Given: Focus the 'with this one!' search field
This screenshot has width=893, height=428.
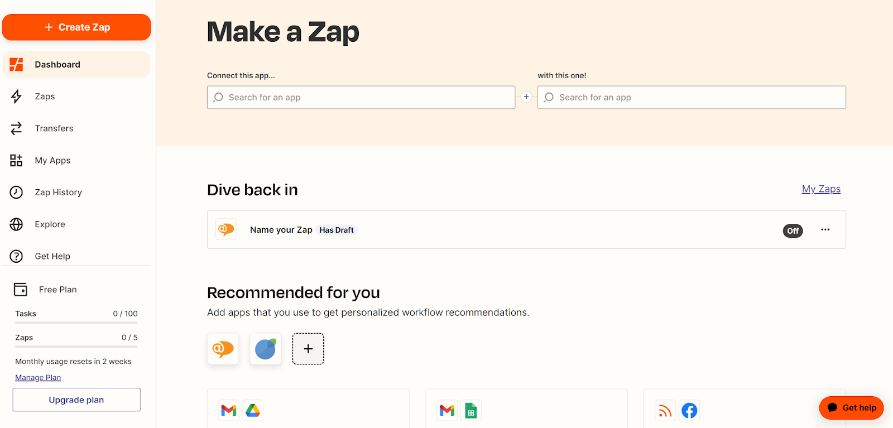Looking at the screenshot, I should coord(692,98).
